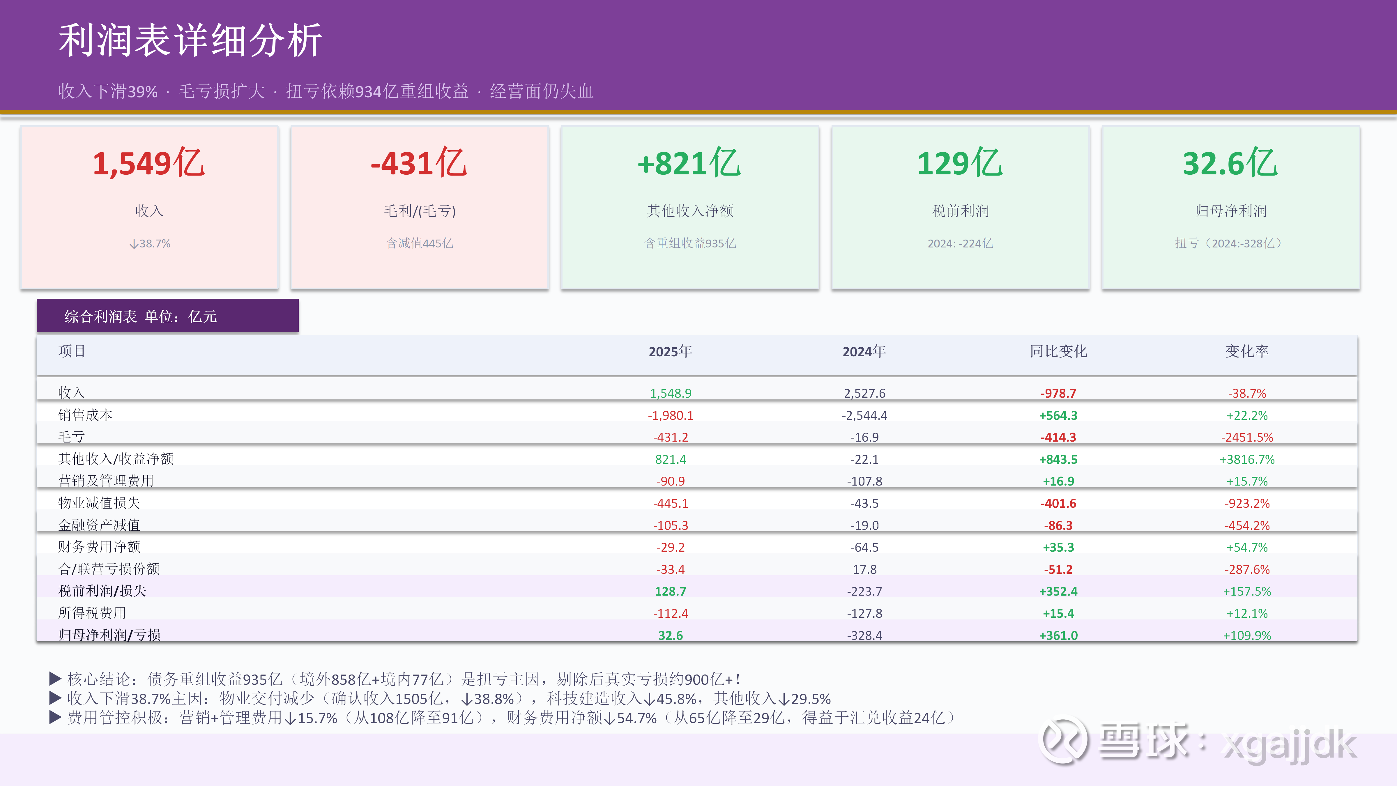Click the 2025年 column header
Viewport: 1397px width, 786px height.
coord(670,352)
